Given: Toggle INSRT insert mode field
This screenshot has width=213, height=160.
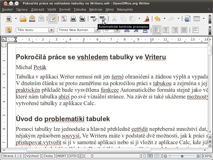Looking at the screenshot, I should tap(62, 156).
